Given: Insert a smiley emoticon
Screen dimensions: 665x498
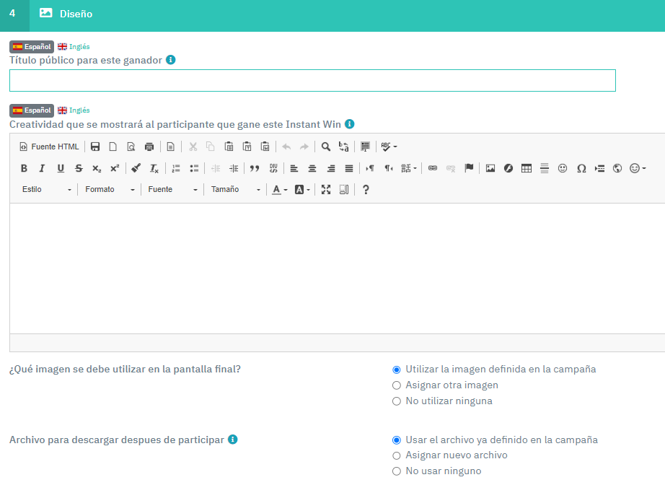Looking at the screenshot, I should point(563,169).
